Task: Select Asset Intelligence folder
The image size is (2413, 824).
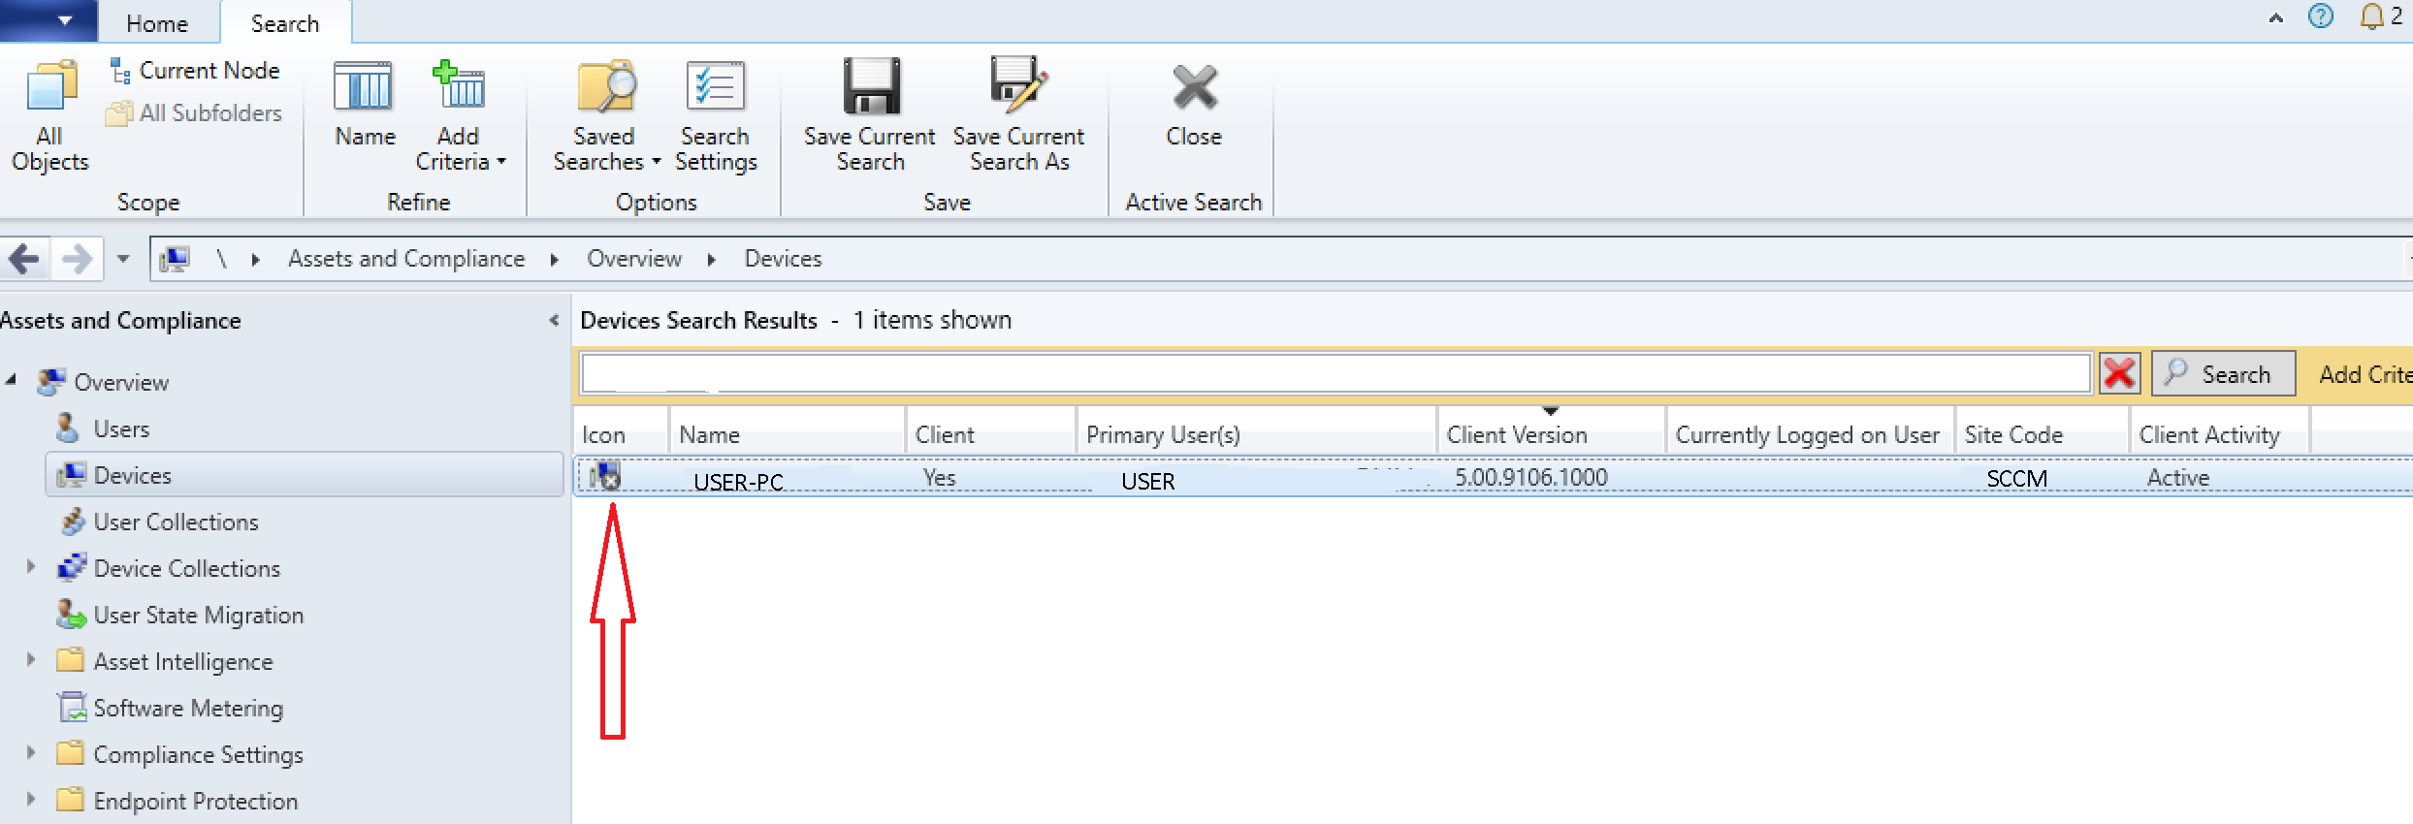Action: pyautogui.click(x=182, y=661)
